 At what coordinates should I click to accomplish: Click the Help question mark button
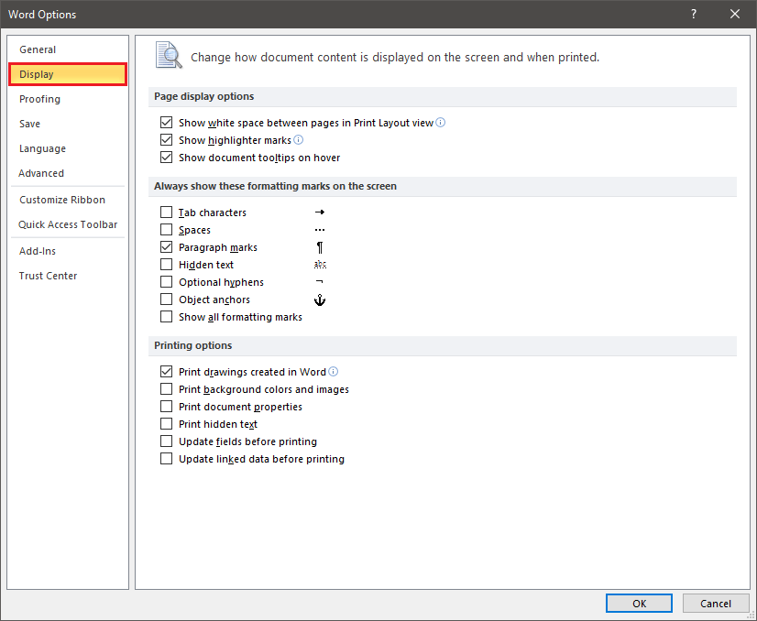tap(694, 14)
